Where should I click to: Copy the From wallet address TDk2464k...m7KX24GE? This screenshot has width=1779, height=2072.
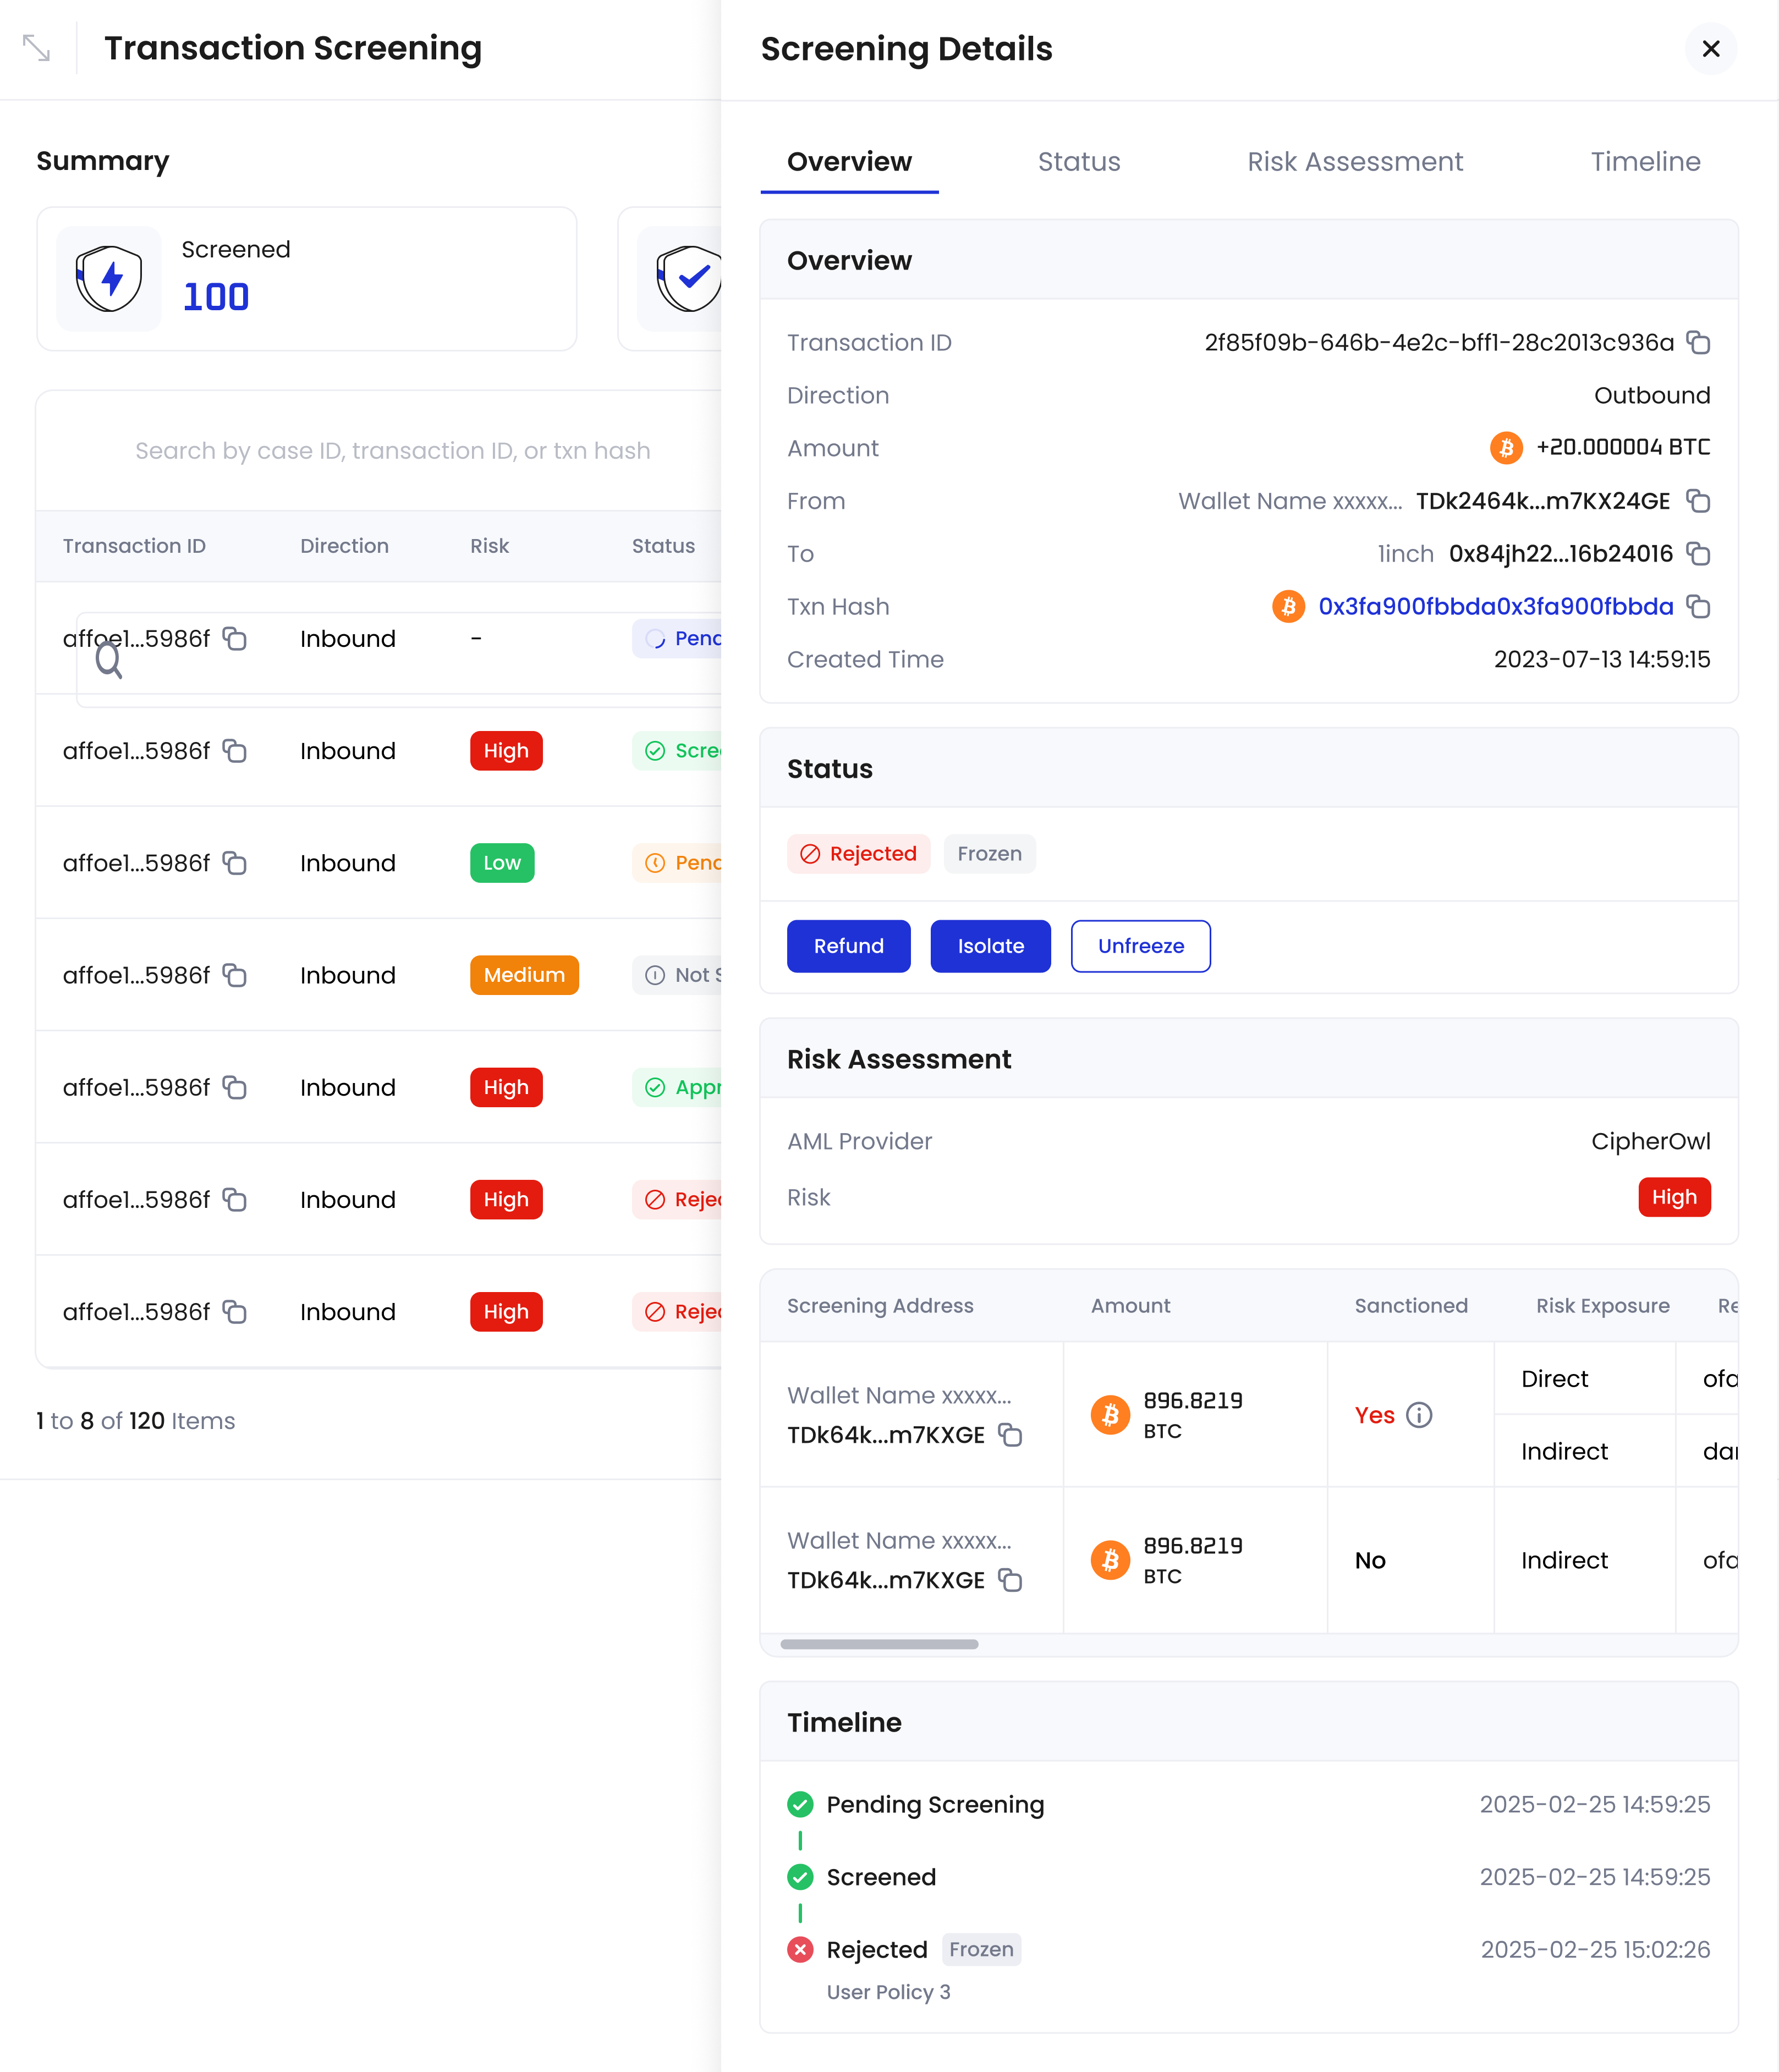(1700, 501)
